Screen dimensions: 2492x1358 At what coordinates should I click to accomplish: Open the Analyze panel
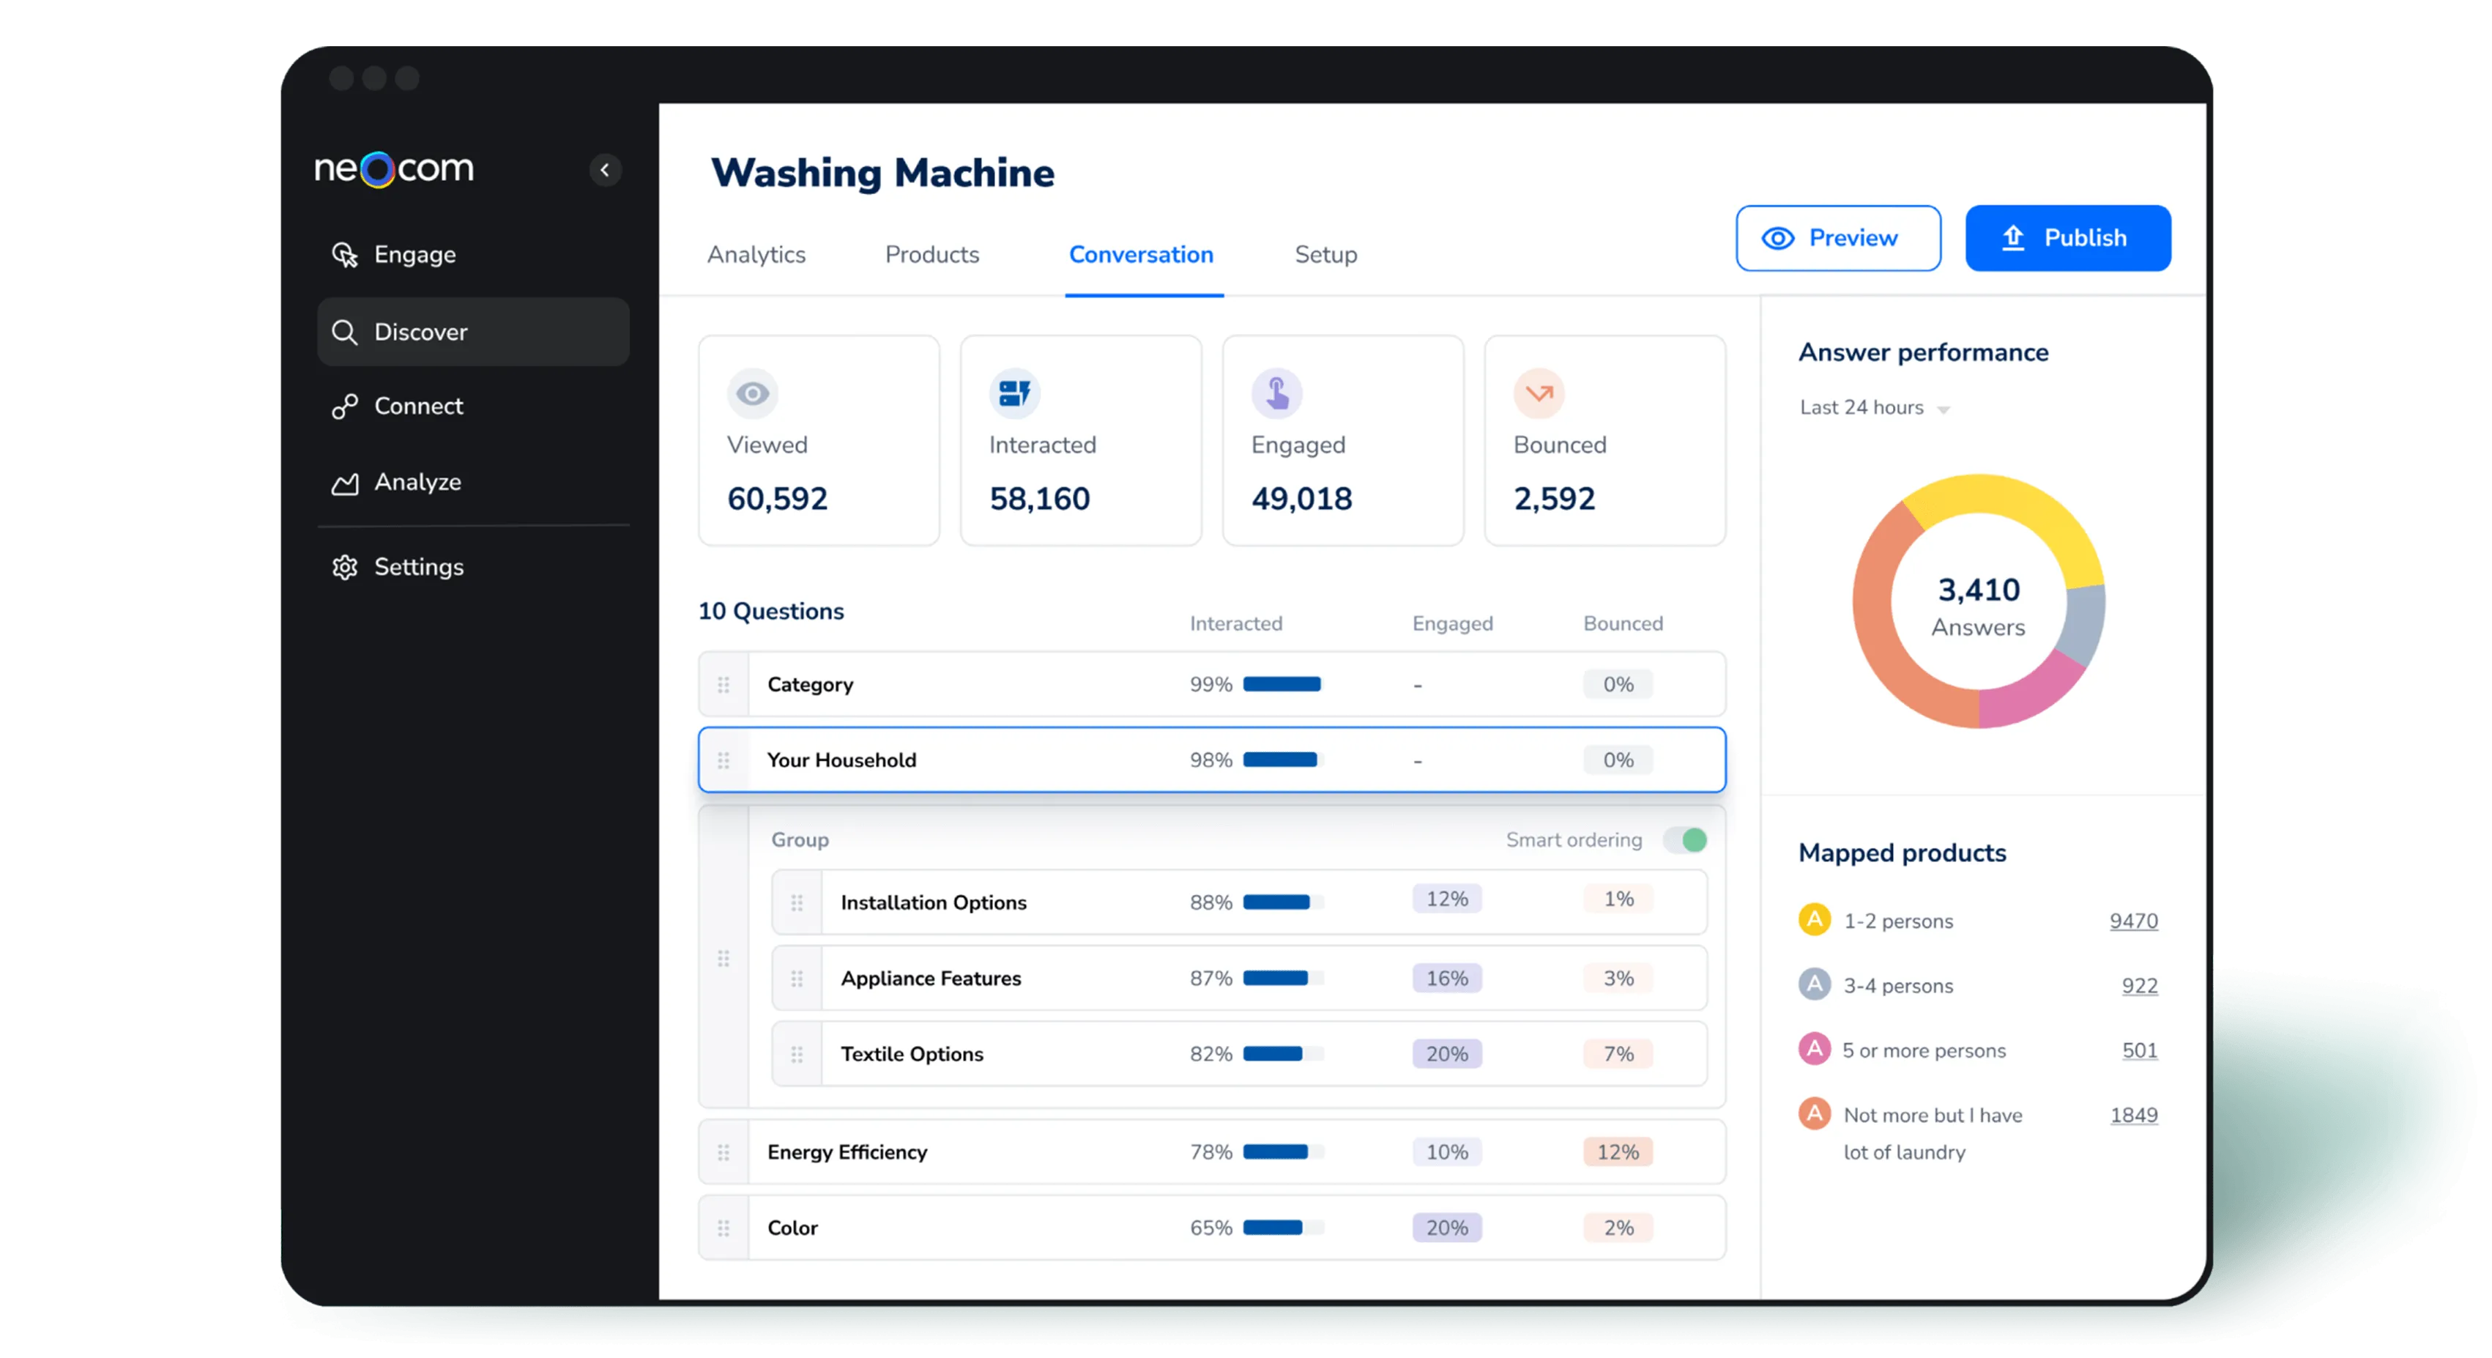pos(417,481)
